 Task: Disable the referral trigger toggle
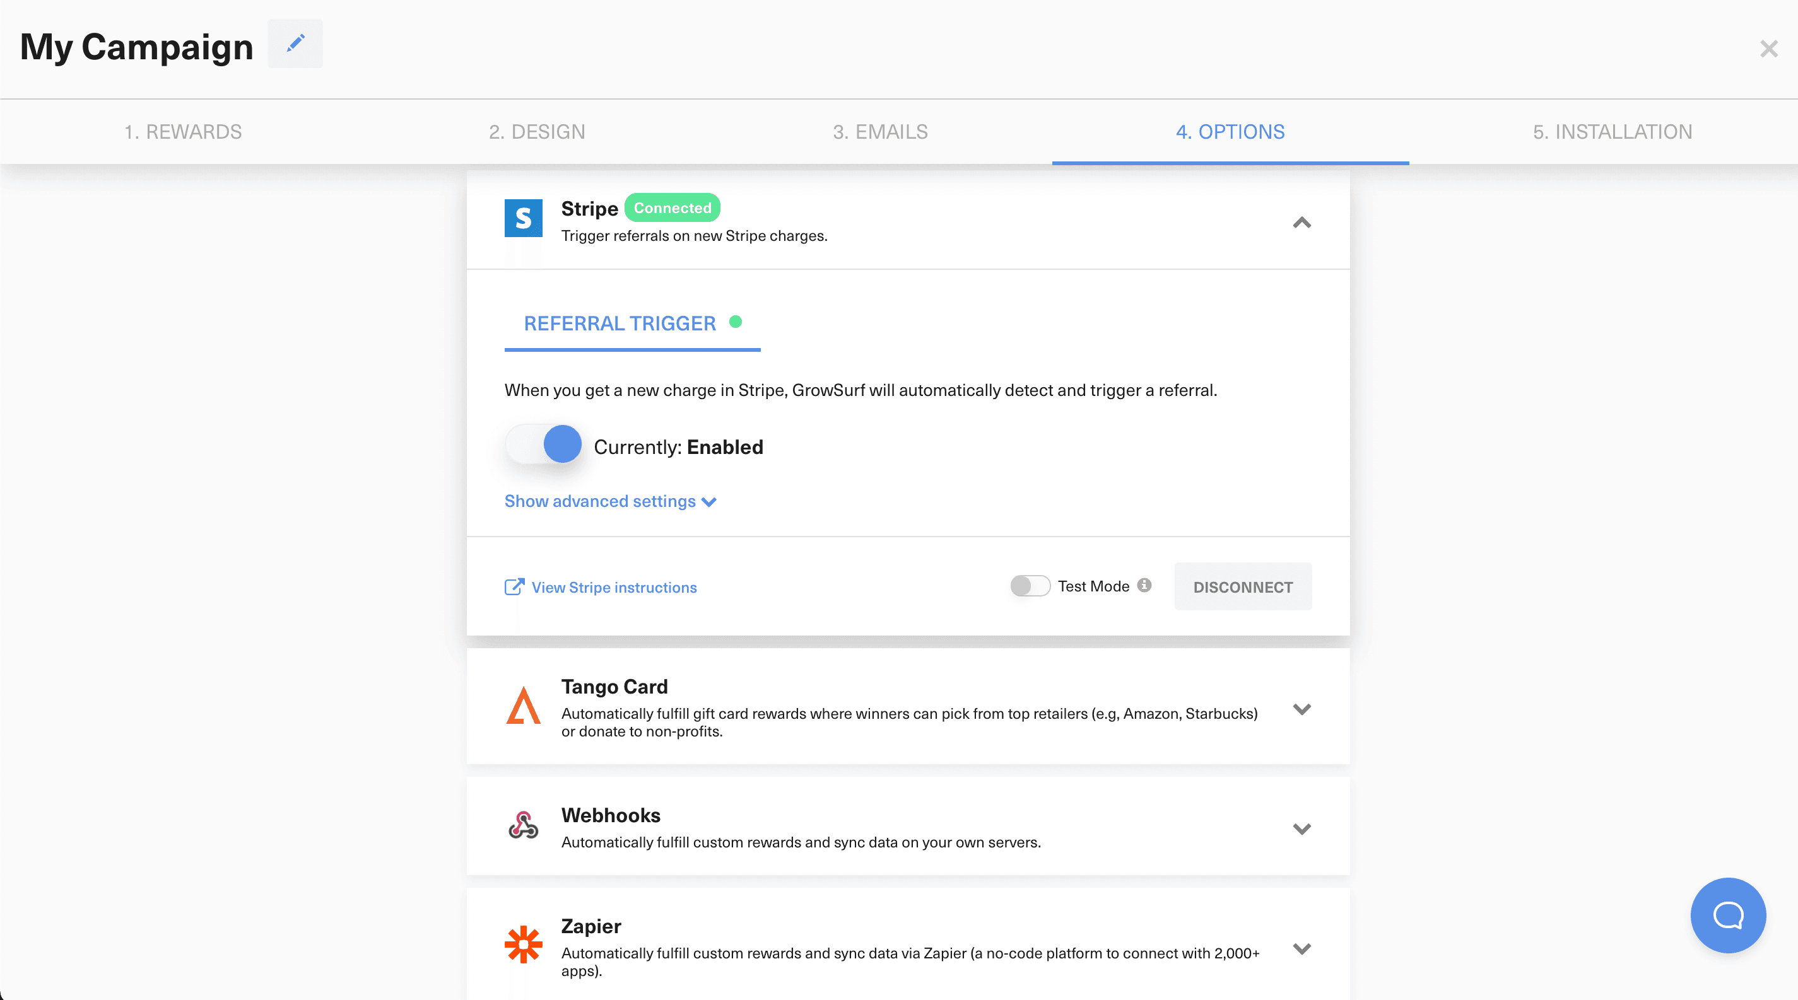(x=544, y=445)
